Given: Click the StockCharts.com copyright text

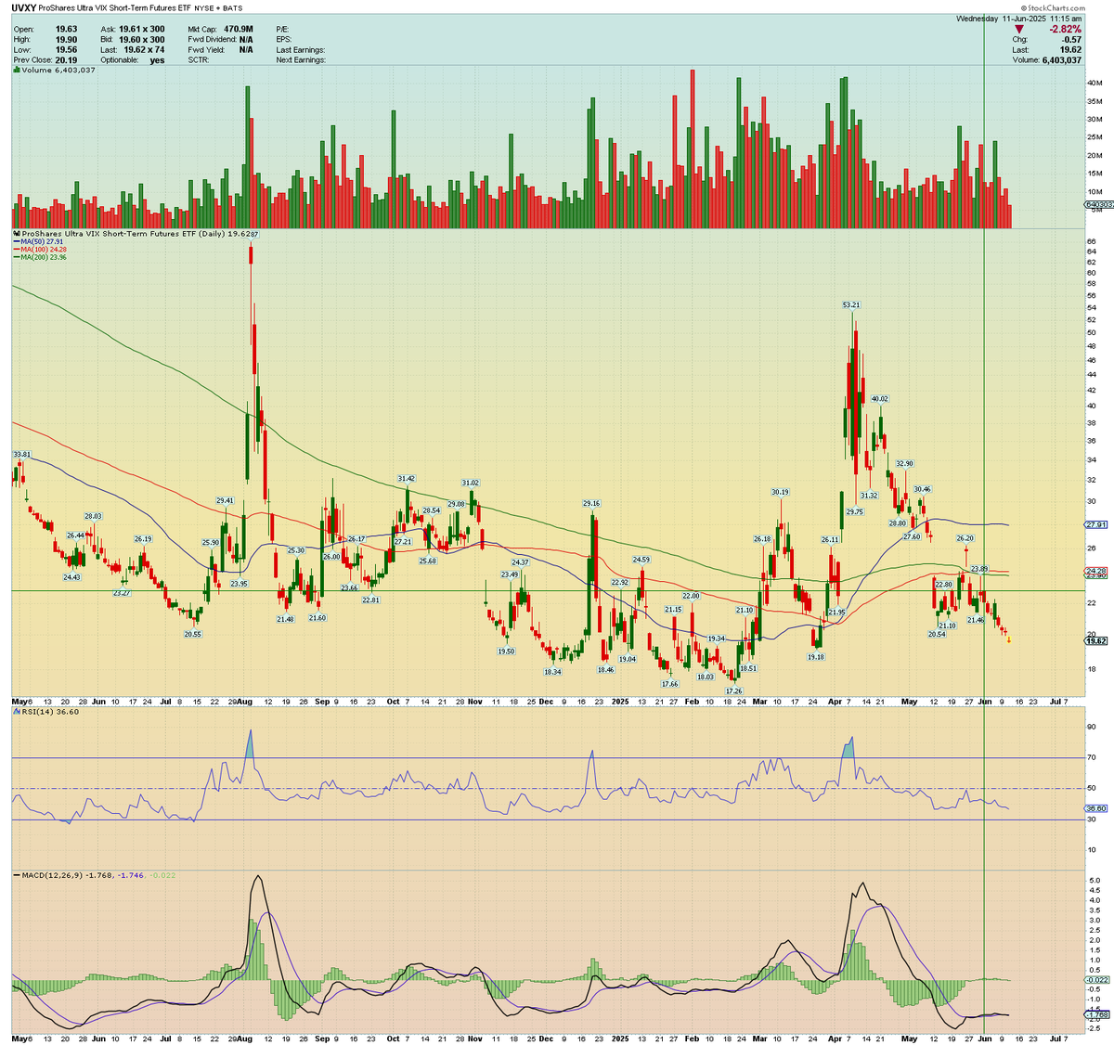Looking at the screenshot, I should pyautogui.click(x=1054, y=6).
